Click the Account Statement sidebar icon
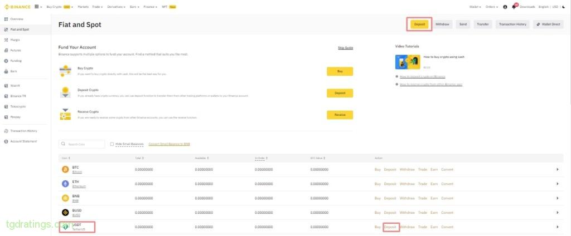 [6, 141]
